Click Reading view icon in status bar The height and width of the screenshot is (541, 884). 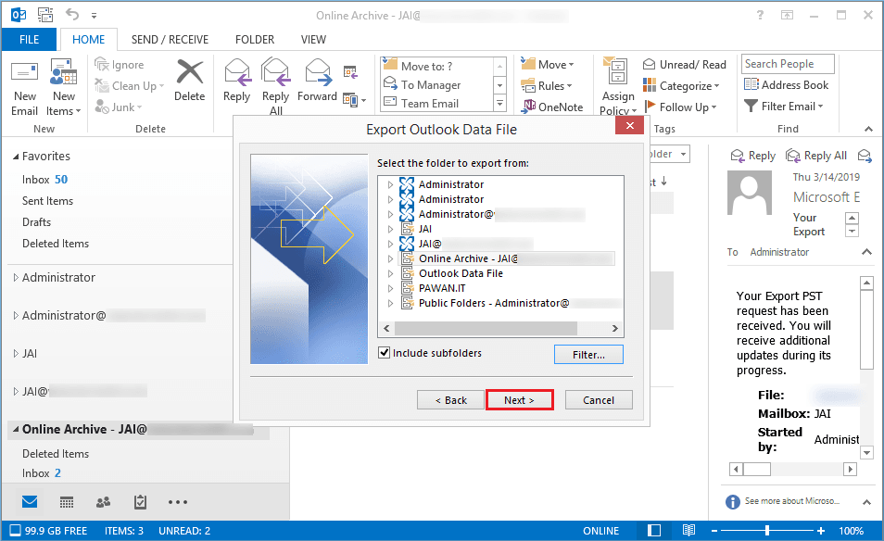point(688,530)
